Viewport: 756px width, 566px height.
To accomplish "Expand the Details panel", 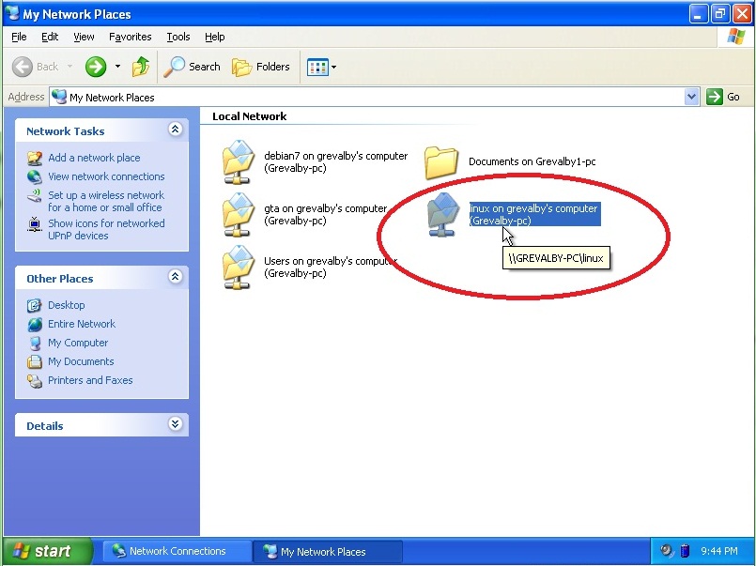I will click(x=175, y=424).
